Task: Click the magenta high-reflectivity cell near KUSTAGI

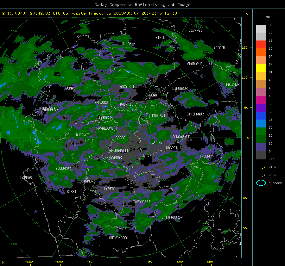Action: click(x=149, y=123)
